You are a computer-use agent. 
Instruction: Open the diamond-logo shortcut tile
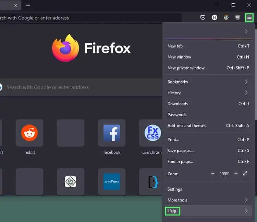[x=71, y=182]
